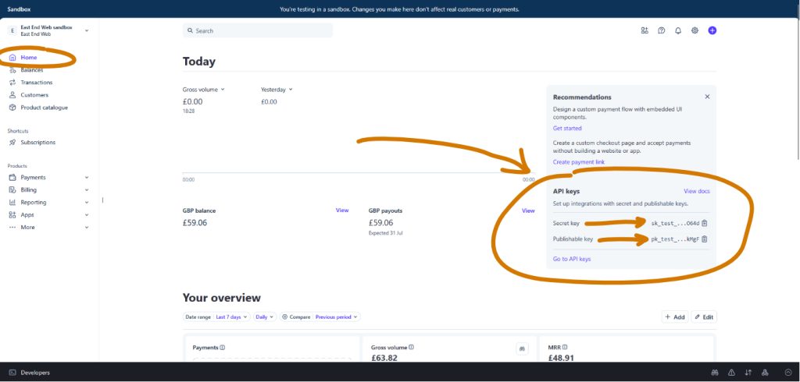
Task: Expand the Reporting menu chevron
Action: tap(86, 202)
